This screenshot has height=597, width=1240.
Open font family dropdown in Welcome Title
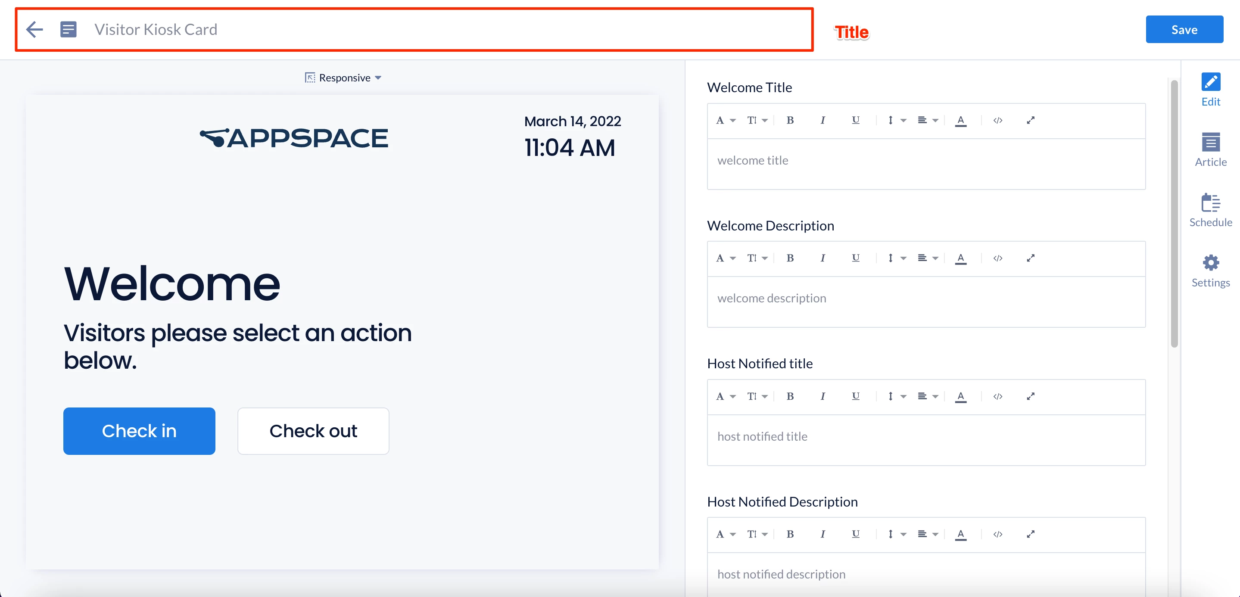[x=726, y=120]
